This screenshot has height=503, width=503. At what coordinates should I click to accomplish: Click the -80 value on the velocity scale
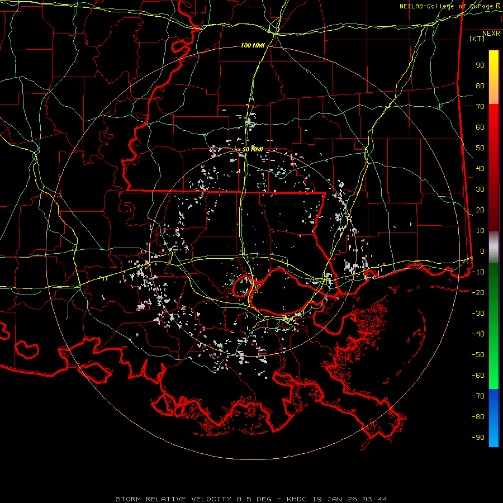tap(478, 417)
